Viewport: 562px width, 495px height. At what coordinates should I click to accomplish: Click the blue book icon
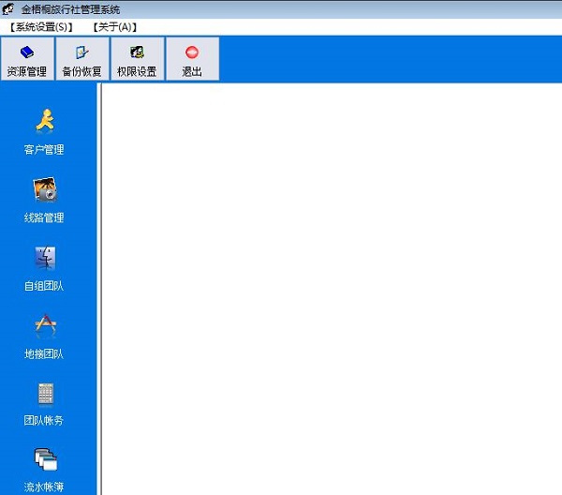(x=27, y=52)
